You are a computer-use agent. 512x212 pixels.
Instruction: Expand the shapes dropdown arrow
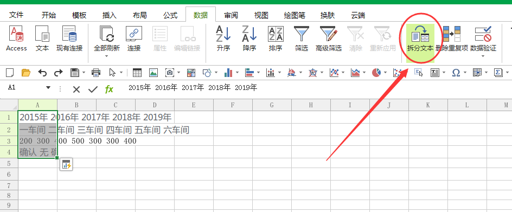tap(216, 73)
